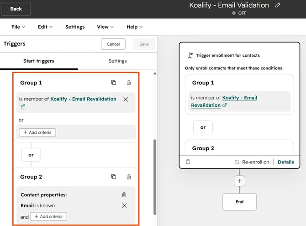Image resolution: width=306 pixels, height=226 pixels.
Task: Click 'Trigger enrollment for contacts' heading
Action: click(228, 55)
